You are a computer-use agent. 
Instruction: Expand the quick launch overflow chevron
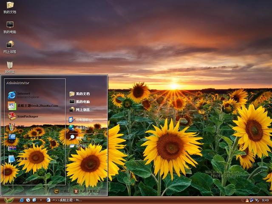(41, 200)
